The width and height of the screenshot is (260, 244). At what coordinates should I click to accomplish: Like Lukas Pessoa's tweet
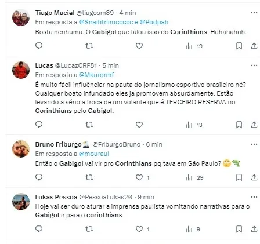click(x=139, y=229)
